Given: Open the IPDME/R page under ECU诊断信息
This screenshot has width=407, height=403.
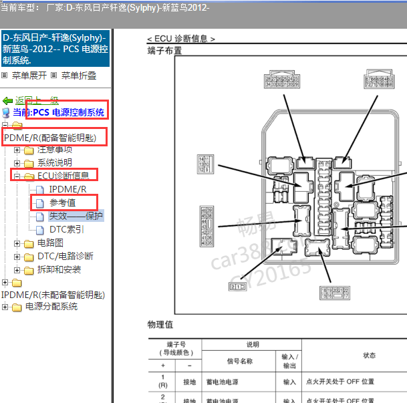Looking at the screenshot, I should (x=67, y=189).
